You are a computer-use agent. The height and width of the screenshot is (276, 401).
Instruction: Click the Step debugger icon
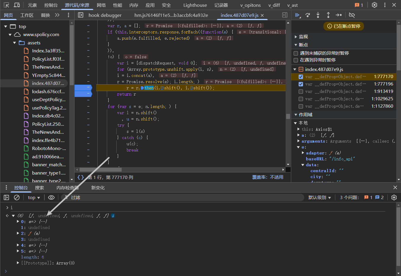pyautogui.click(x=339, y=15)
